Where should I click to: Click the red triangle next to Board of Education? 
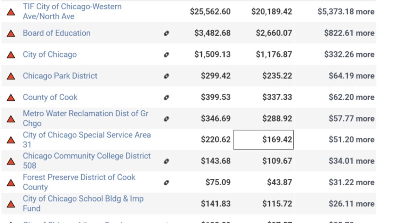pos(11,33)
